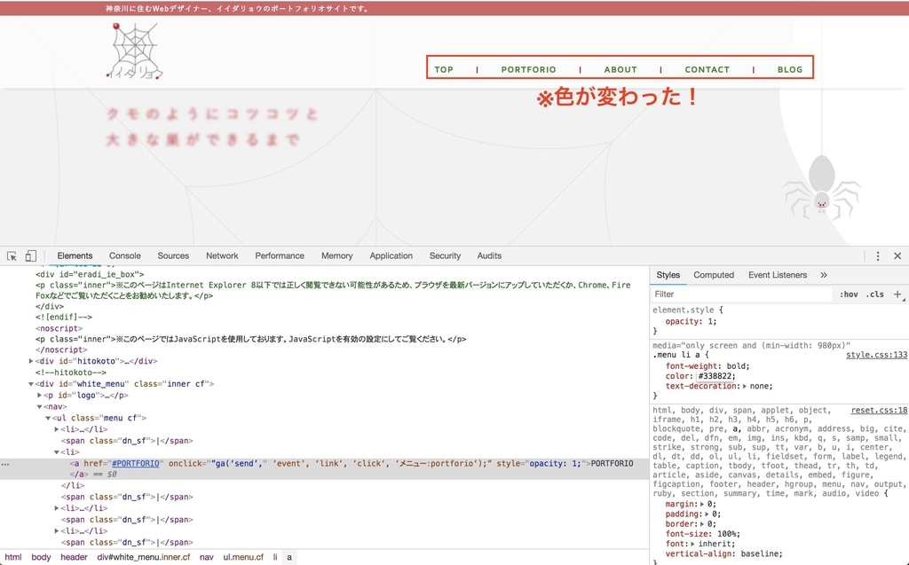Viewport: 909px width, 565px height.
Task: Open the Console tab
Action: coord(124,255)
